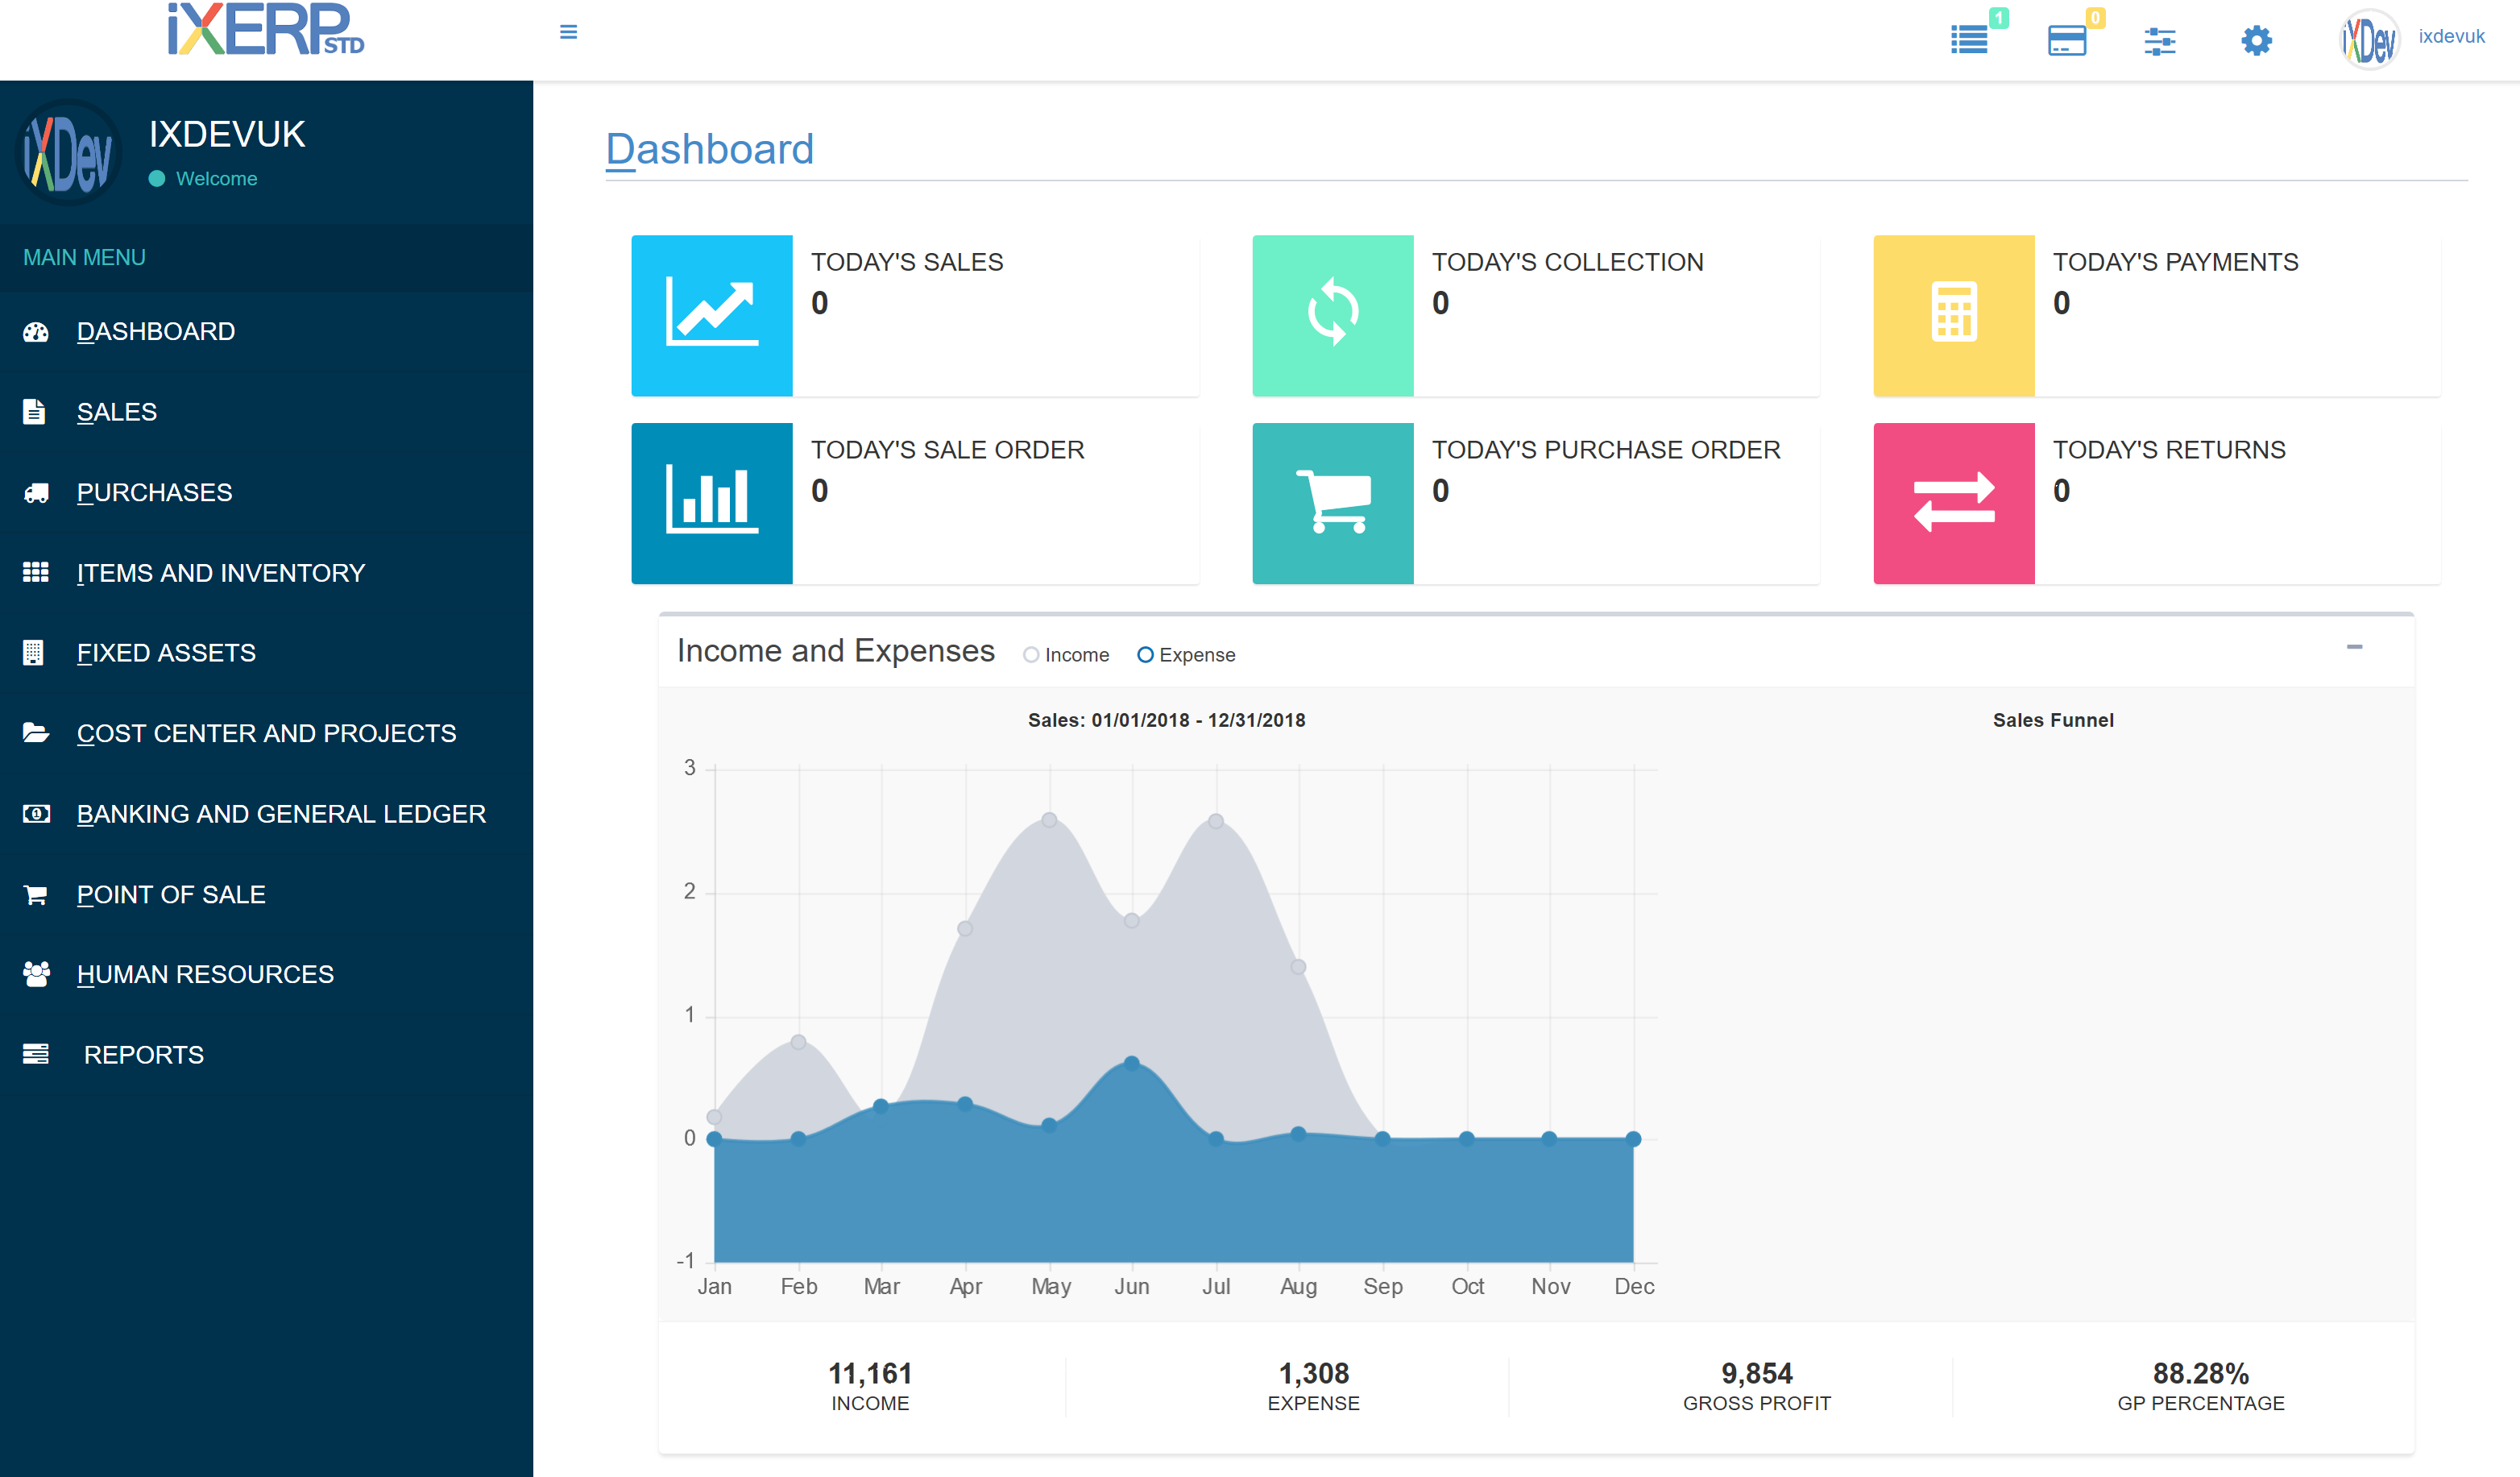
Task: Open the sliders settings icon in header
Action: [x=2159, y=41]
